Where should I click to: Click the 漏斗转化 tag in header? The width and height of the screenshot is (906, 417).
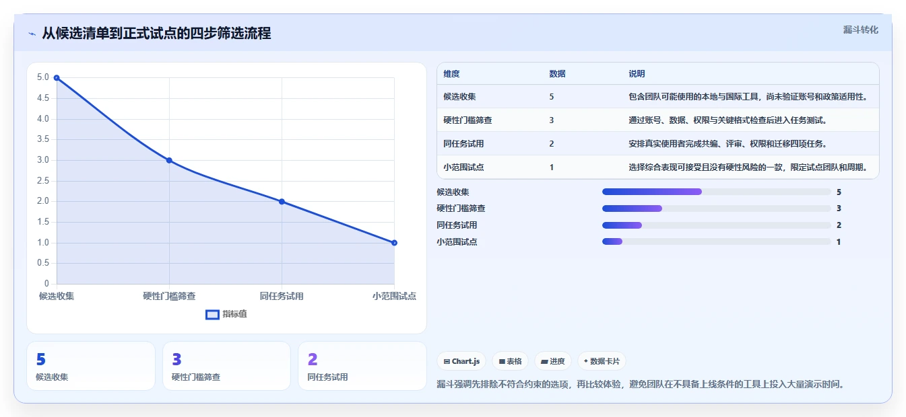point(860,30)
